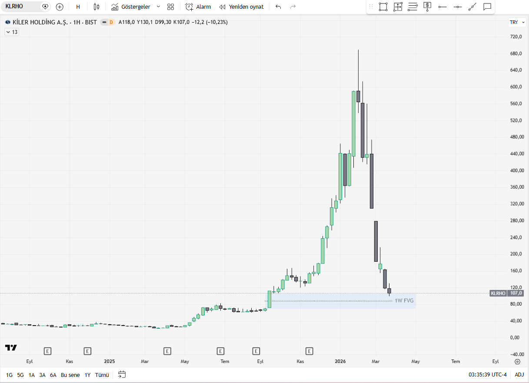Select the horizontal line tool

pyautogui.click(x=457, y=7)
